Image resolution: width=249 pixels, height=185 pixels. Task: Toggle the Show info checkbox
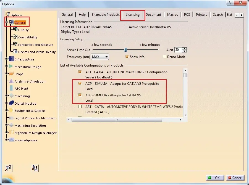coord(127,57)
